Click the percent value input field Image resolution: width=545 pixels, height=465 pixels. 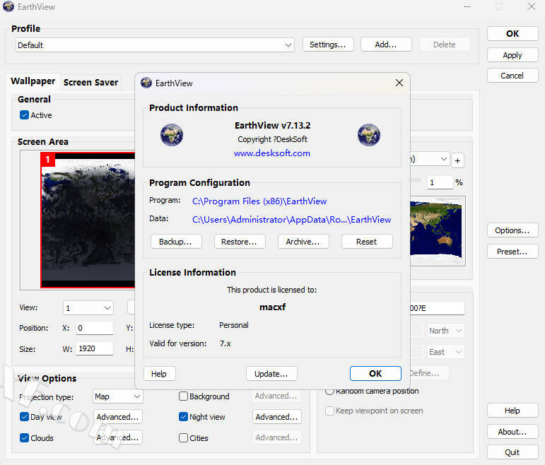point(440,182)
